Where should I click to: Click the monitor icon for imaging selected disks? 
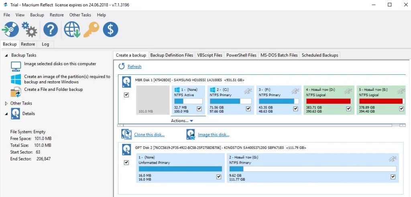click(16, 66)
